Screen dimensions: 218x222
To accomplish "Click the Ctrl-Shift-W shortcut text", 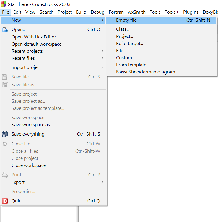I will pos(88,151).
